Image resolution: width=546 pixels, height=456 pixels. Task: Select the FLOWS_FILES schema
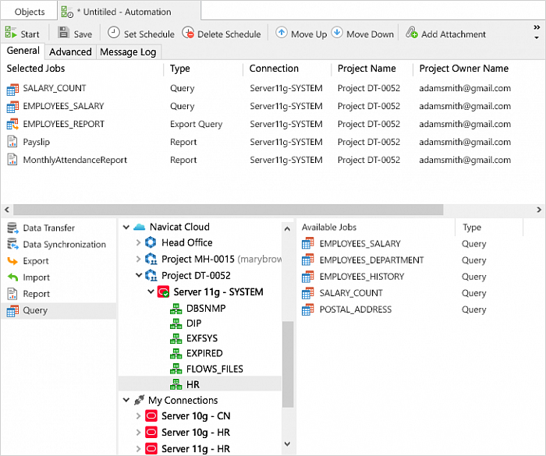(x=214, y=369)
